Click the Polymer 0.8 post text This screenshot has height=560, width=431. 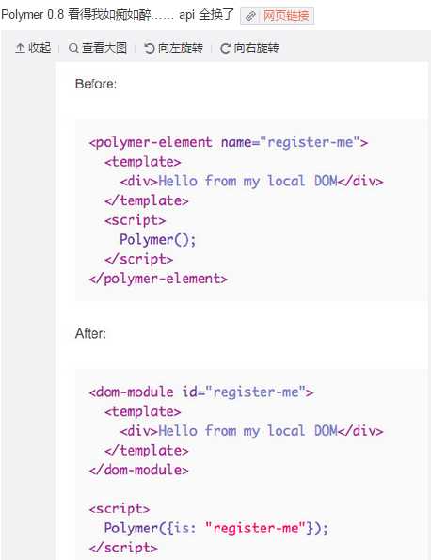pyautogui.click(x=118, y=15)
